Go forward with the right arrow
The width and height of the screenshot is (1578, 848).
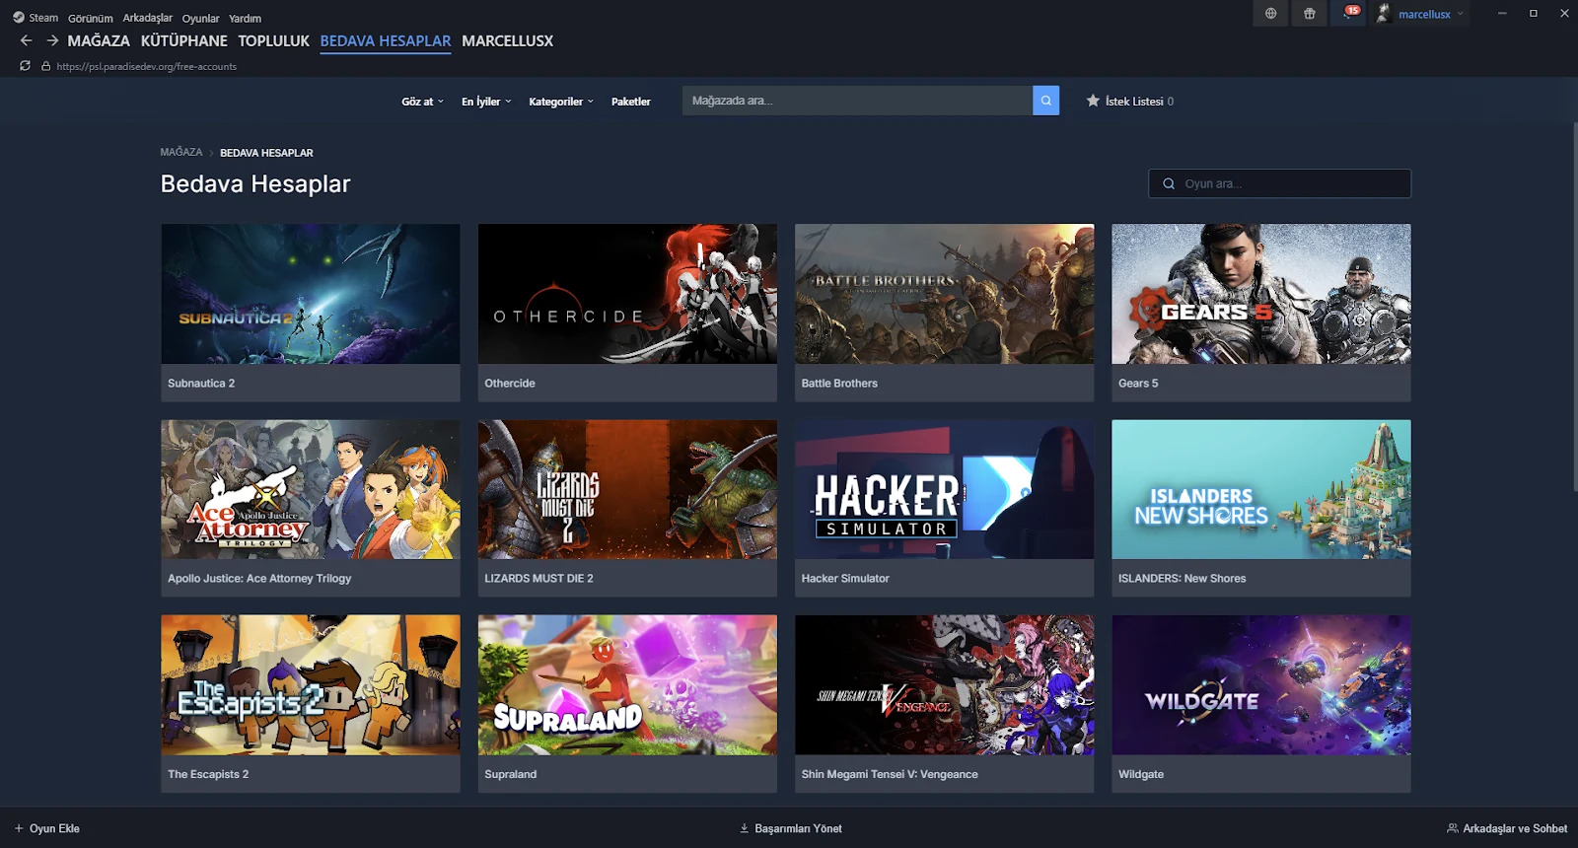coord(52,40)
